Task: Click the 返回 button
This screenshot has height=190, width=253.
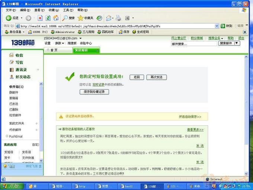Action: tap(137, 77)
